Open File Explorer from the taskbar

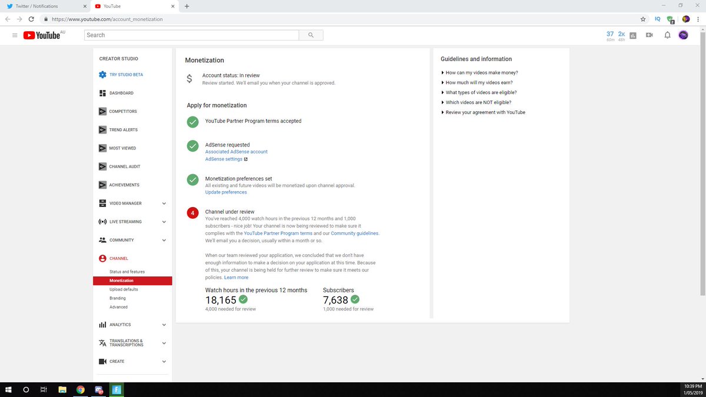62,389
